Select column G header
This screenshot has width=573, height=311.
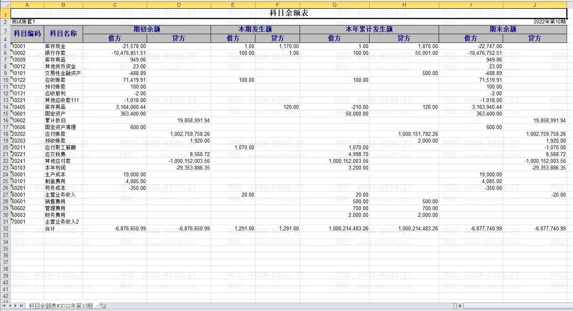(x=335, y=5)
